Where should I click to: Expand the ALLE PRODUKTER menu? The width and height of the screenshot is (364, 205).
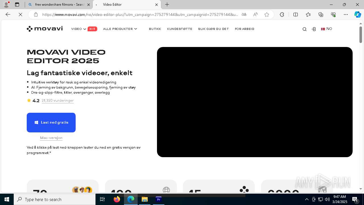coord(120,29)
